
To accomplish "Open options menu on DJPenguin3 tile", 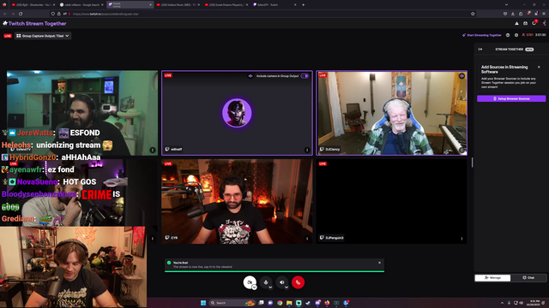I will click(462, 239).
